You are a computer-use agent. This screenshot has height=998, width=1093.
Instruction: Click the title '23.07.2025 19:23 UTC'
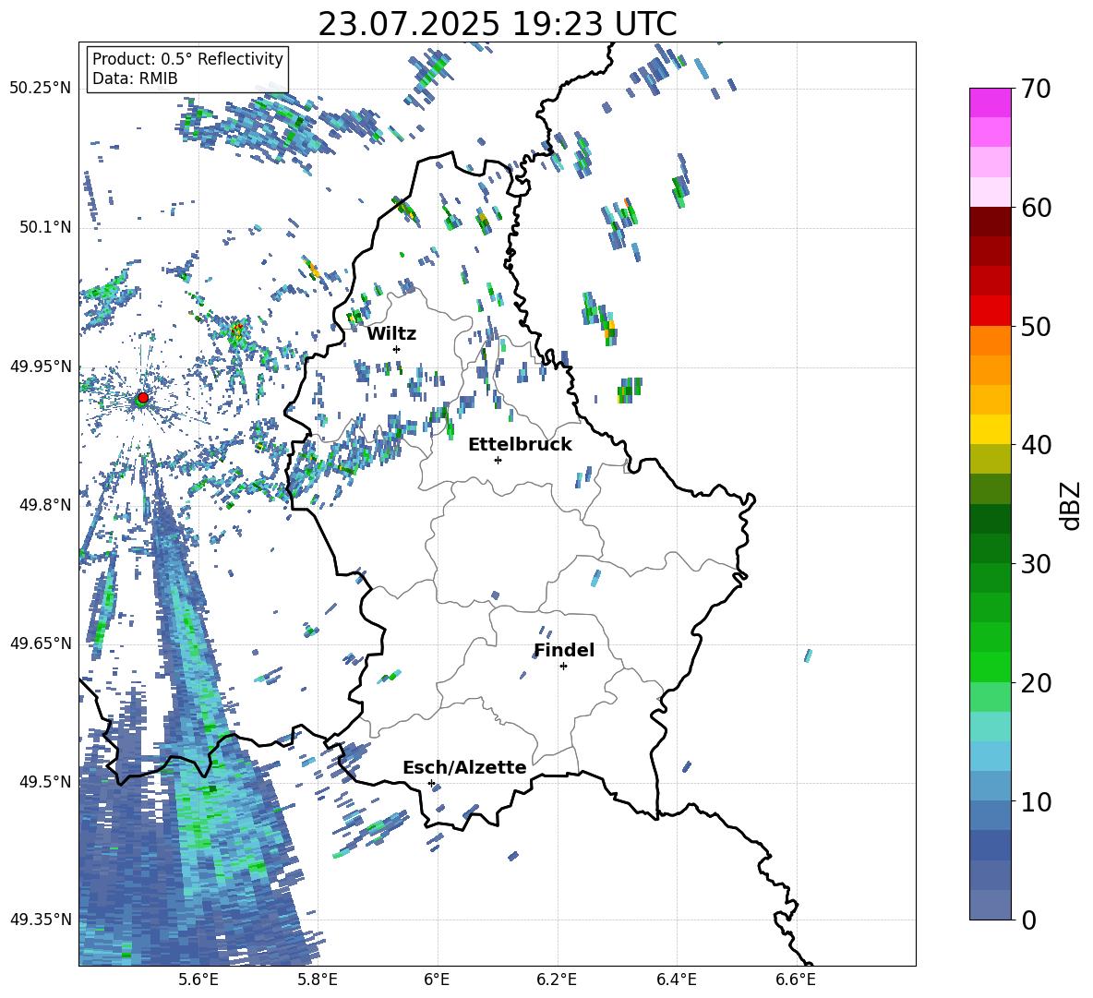497,24
